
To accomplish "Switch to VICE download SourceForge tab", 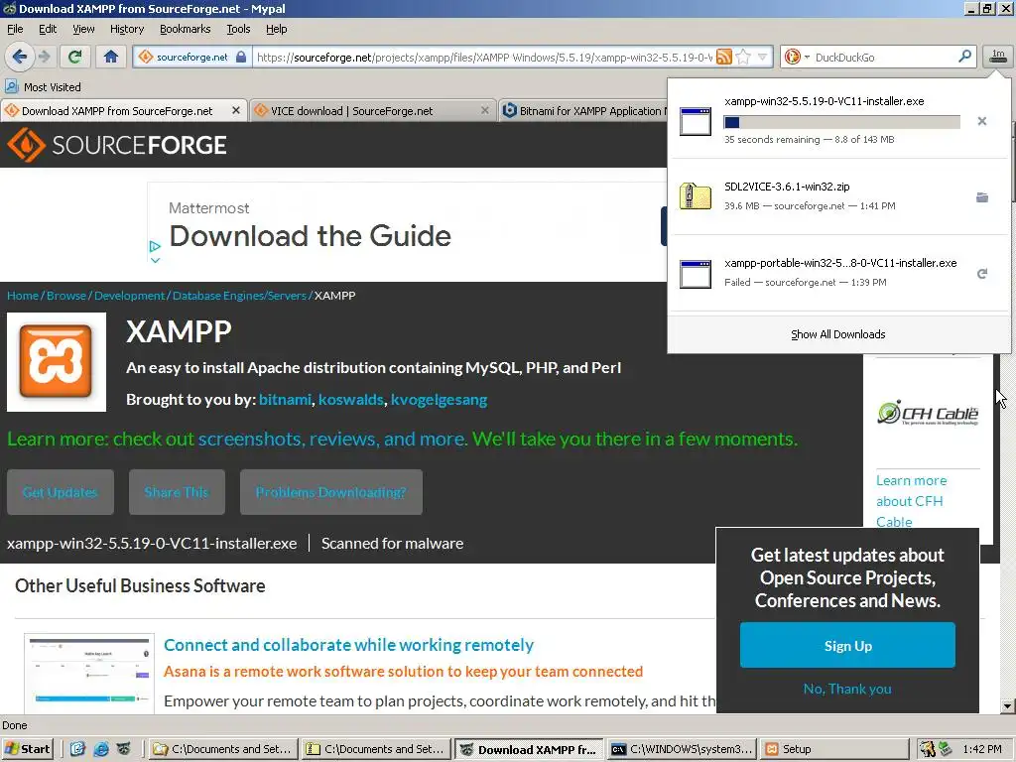I will coord(372,111).
